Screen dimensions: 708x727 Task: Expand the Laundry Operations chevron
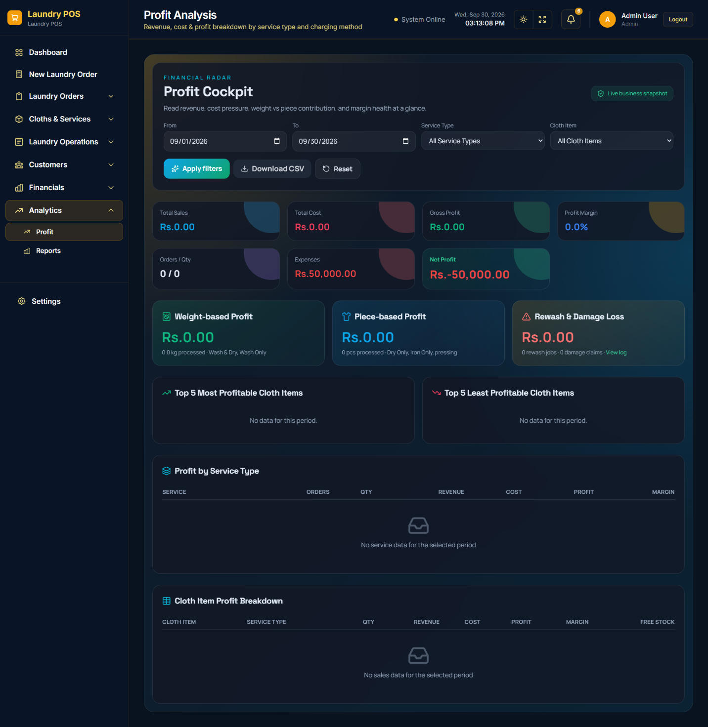111,142
